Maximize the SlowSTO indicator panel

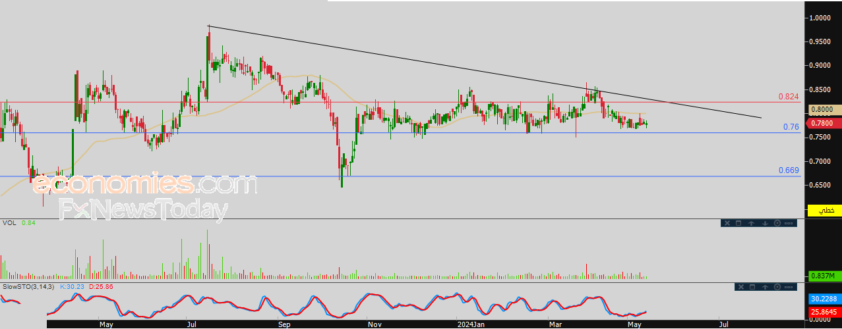(752, 287)
